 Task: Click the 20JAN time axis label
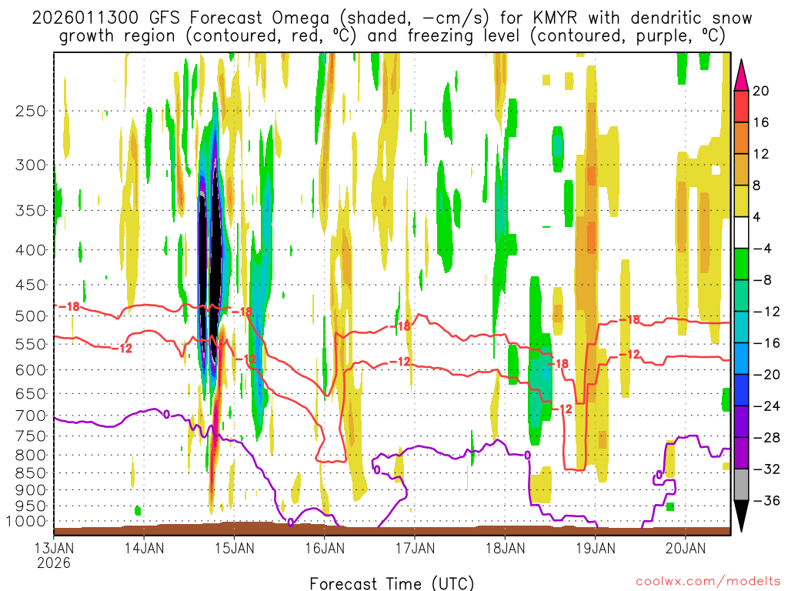click(x=686, y=548)
